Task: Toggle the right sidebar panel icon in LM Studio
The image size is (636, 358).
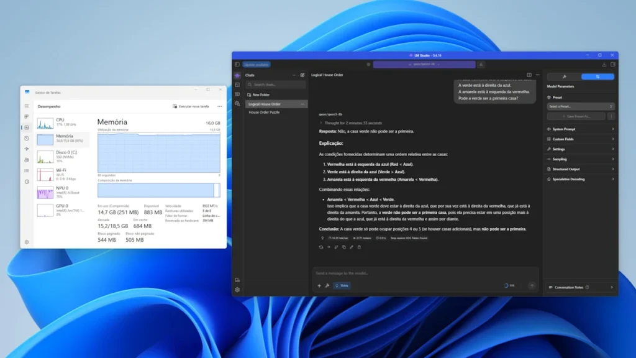Action: tap(613, 65)
